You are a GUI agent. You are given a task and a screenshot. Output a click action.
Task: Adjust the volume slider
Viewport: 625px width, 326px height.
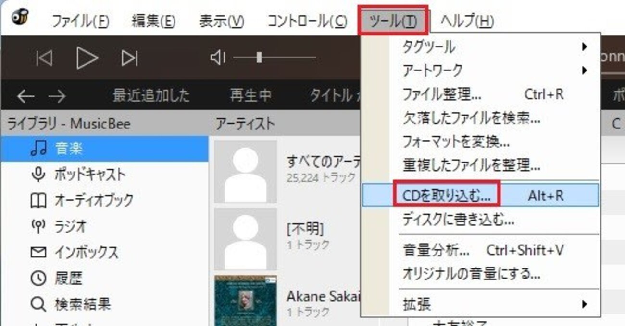pos(274,58)
